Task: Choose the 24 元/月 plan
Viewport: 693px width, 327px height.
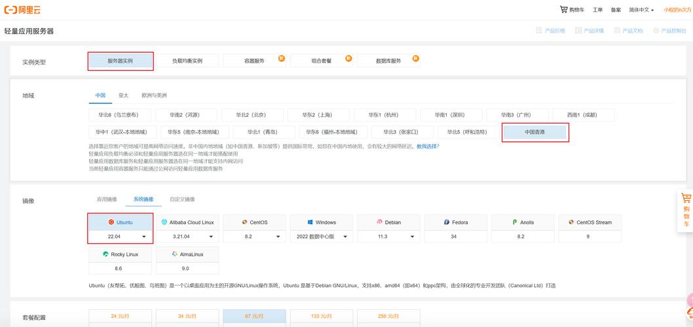Action: pos(120,317)
